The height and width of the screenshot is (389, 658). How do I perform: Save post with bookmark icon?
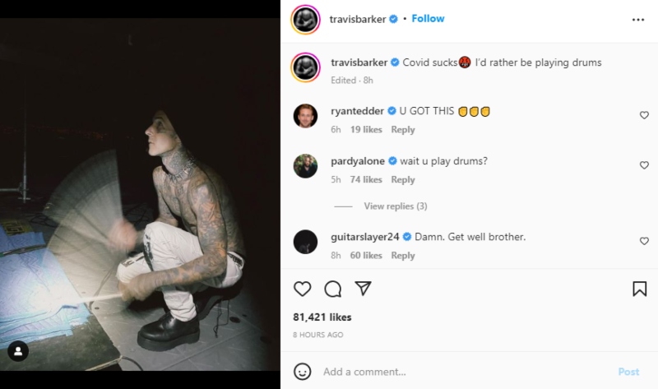(639, 289)
